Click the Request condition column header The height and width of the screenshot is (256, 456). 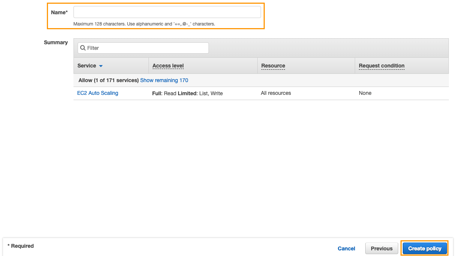pos(381,66)
